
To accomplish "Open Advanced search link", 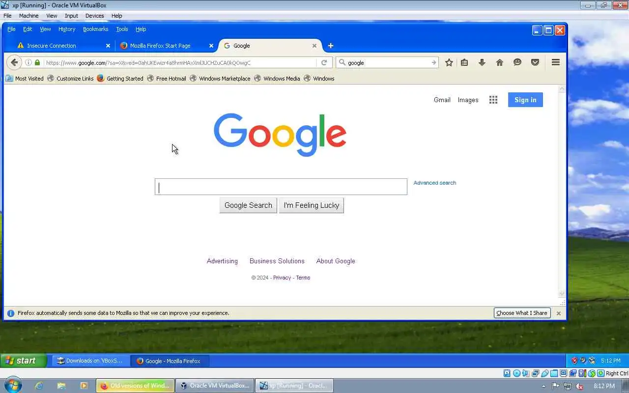I will pos(434,183).
